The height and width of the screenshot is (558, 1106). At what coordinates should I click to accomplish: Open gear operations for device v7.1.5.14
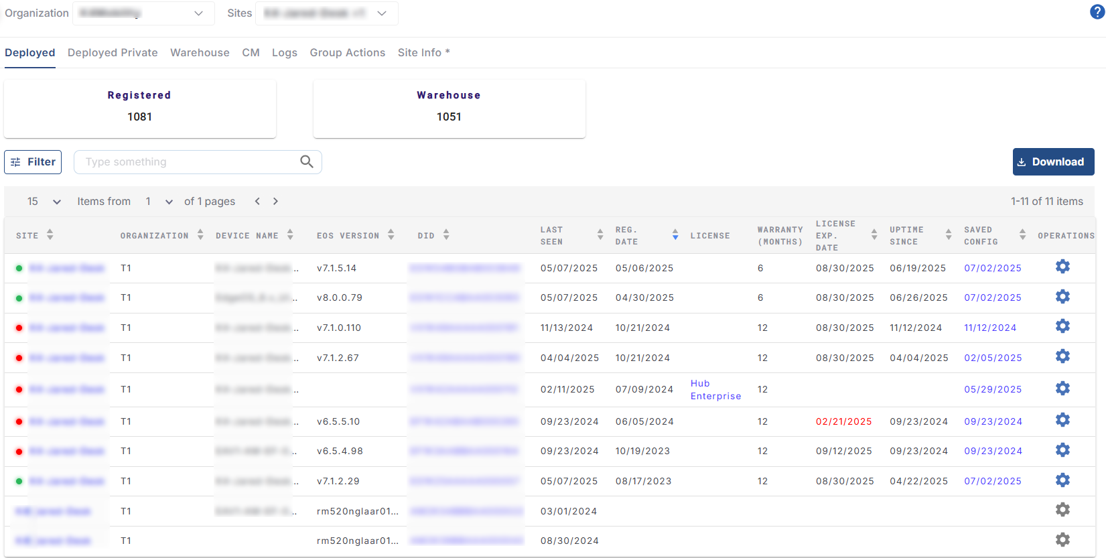1062,267
